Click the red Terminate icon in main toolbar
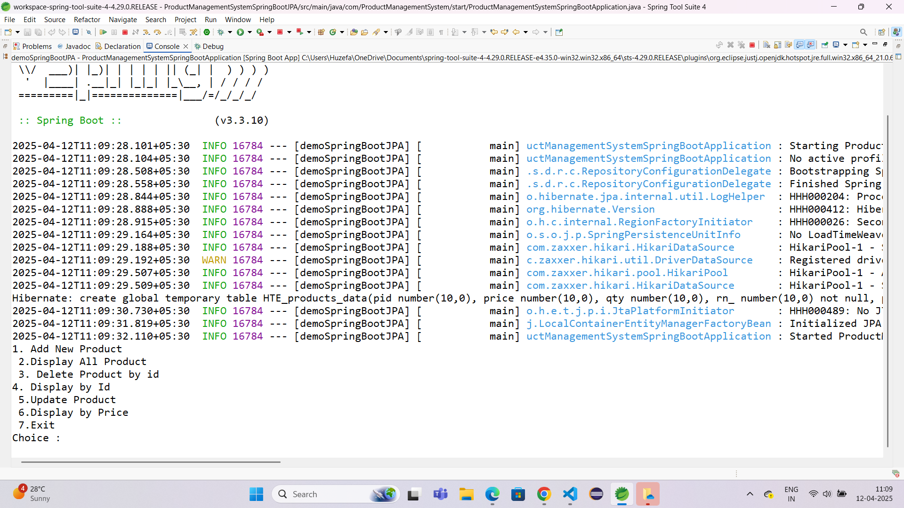The width and height of the screenshot is (904, 508). click(x=125, y=32)
